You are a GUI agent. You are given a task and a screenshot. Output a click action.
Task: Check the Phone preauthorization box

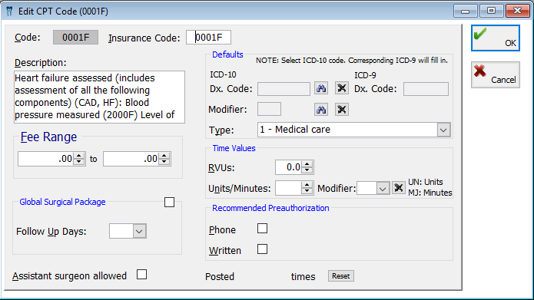tap(262, 228)
